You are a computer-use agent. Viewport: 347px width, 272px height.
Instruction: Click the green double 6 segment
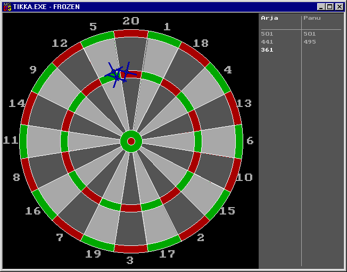(239, 142)
